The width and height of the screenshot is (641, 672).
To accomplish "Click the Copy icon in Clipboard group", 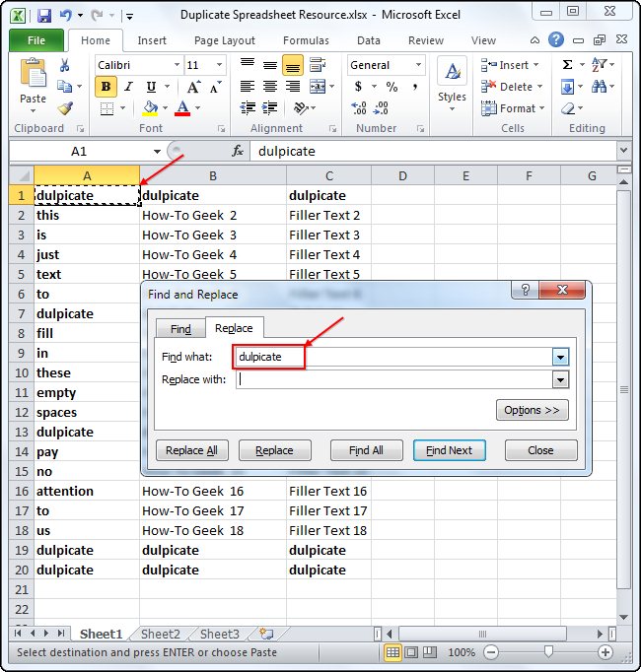I will point(64,86).
